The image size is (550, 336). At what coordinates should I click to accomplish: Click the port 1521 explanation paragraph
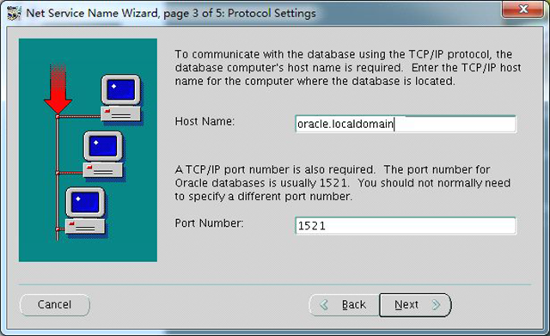pyautogui.click(x=342, y=183)
